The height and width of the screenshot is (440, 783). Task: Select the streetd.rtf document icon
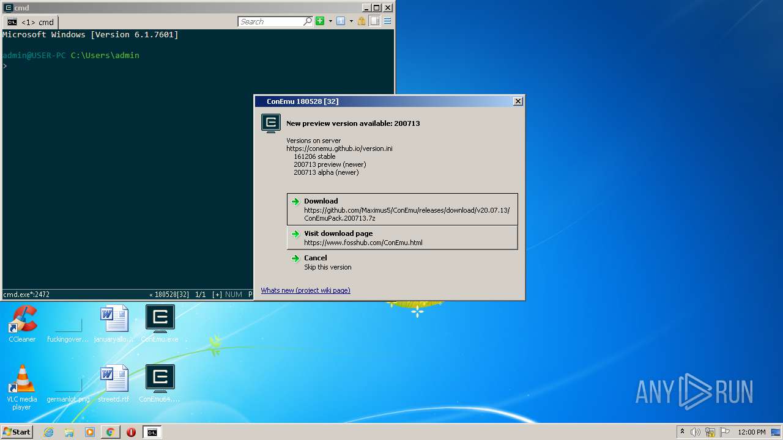[x=114, y=384]
